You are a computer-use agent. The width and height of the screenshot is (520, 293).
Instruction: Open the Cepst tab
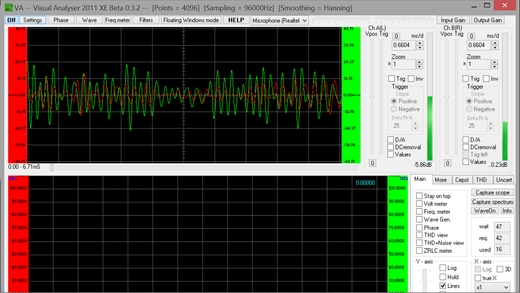tap(461, 180)
